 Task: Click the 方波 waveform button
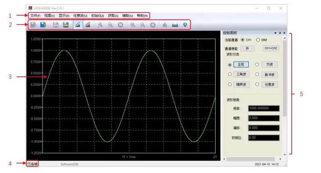[x=270, y=65]
